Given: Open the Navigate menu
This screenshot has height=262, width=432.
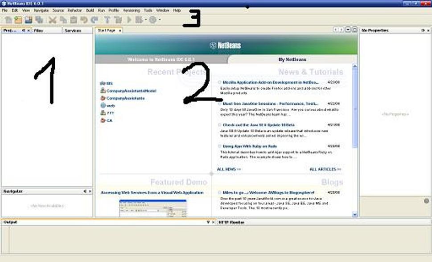Looking at the screenshot, I should 41,10.
